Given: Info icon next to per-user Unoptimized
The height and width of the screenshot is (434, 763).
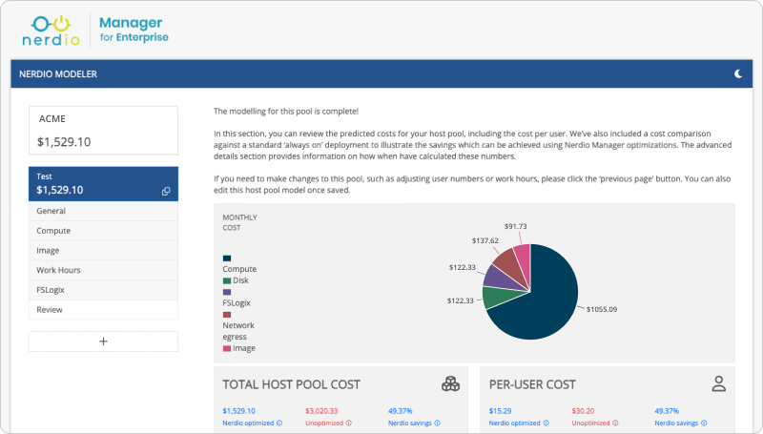Looking at the screenshot, I should pyautogui.click(x=615, y=424).
